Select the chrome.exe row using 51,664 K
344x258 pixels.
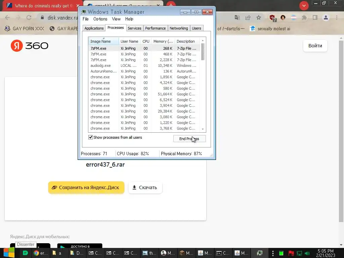tap(144, 94)
